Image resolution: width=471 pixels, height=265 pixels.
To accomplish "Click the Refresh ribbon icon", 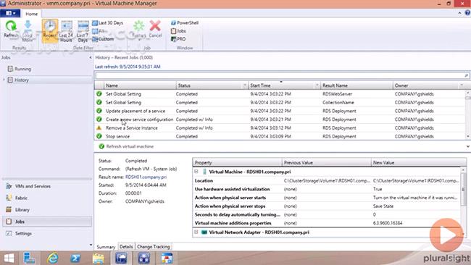I will click(x=11, y=30).
